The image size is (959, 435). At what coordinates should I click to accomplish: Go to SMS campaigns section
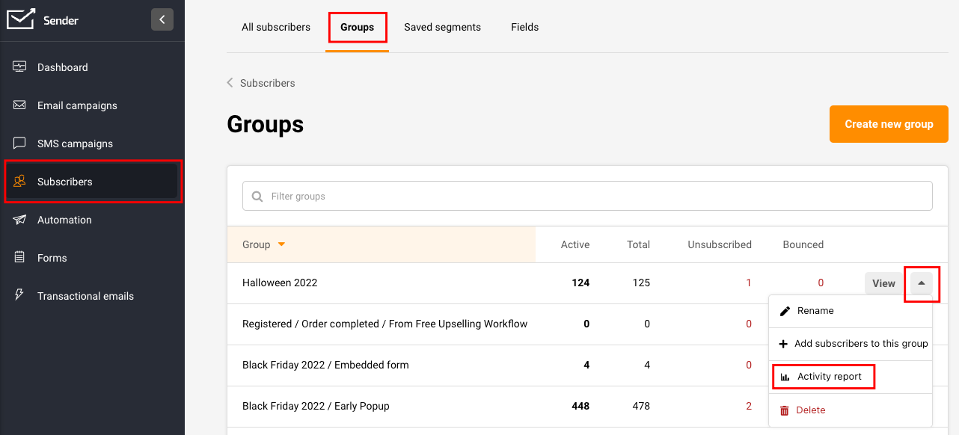click(75, 144)
